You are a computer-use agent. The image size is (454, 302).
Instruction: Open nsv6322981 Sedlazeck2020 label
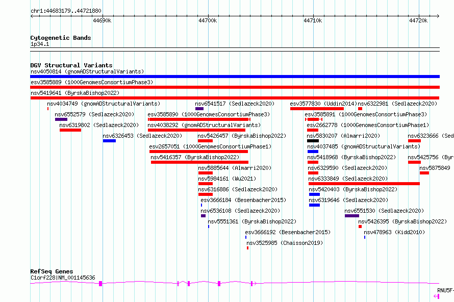pyautogui.click(x=397, y=104)
